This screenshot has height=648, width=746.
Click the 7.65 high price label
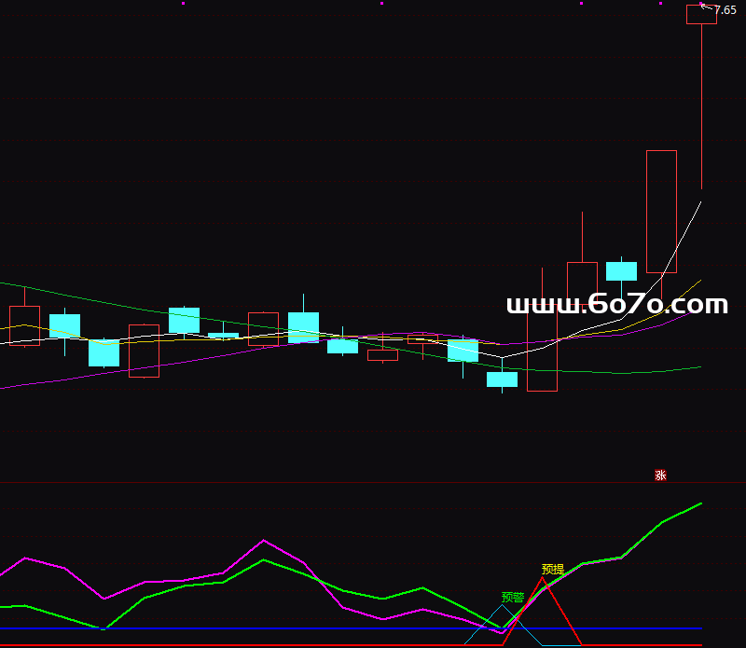point(725,10)
